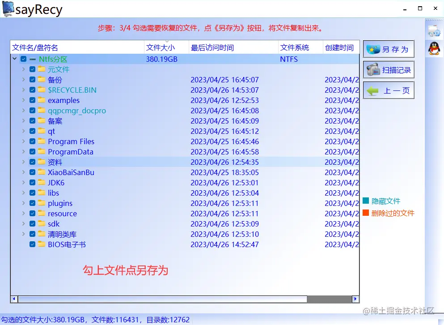Click the NTFS file system cell
Viewport: 444px width, 325px height.
click(289, 59)
